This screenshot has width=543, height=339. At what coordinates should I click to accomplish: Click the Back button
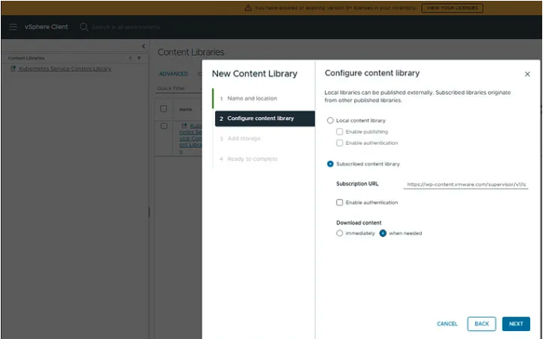pos(482,324)
